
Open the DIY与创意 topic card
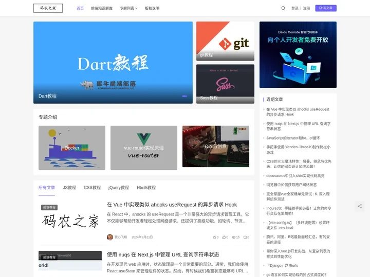click(x=216, y=147)
